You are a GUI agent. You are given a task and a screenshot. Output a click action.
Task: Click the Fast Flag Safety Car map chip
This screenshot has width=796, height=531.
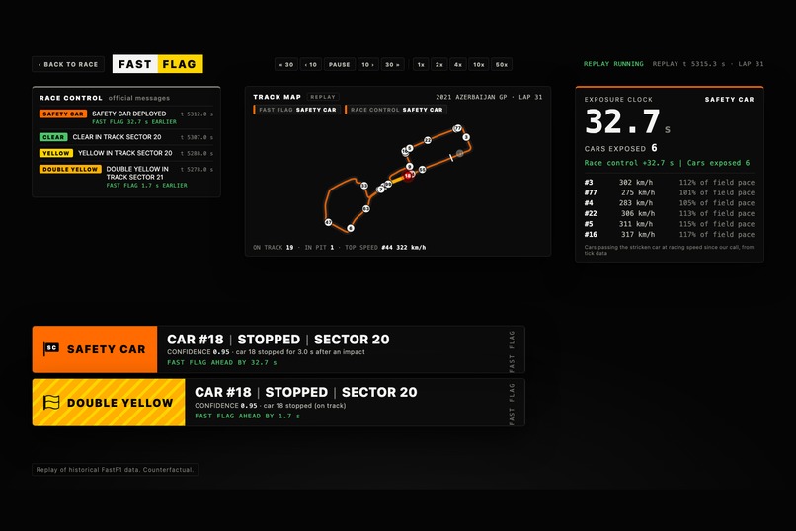[x=297, y=110]
